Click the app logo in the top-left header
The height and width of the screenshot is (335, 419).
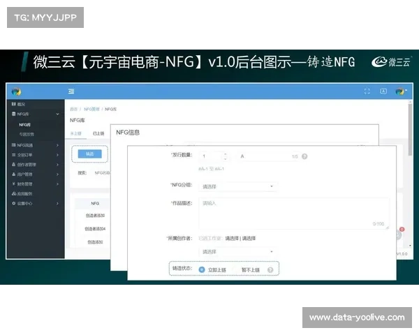pos(16,91)
